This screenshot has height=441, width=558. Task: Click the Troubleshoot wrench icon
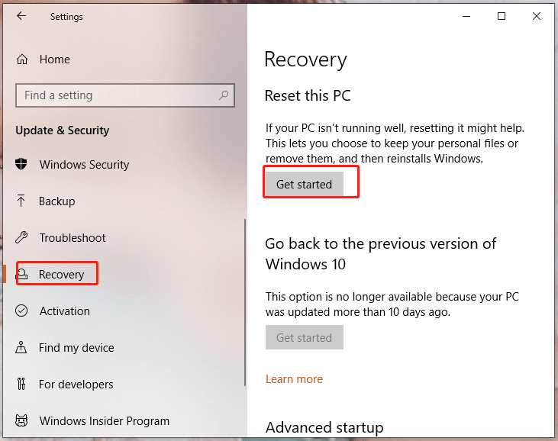point(21,237)
